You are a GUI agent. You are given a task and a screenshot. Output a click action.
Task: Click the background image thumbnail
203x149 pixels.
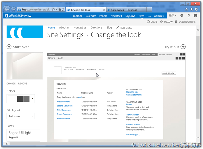(25, 66)
